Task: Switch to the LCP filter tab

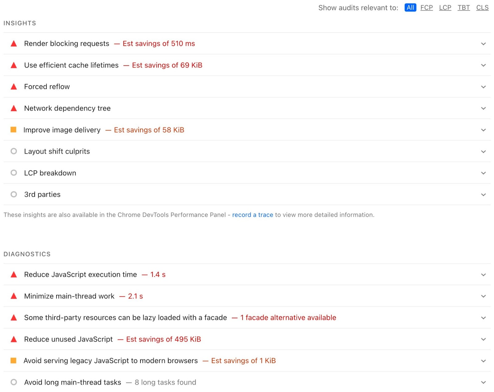Action: point(445,7)
